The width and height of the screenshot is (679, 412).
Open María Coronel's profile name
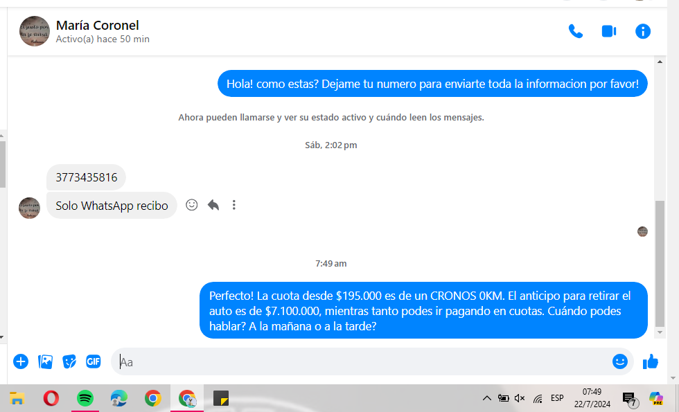[97, 26]
